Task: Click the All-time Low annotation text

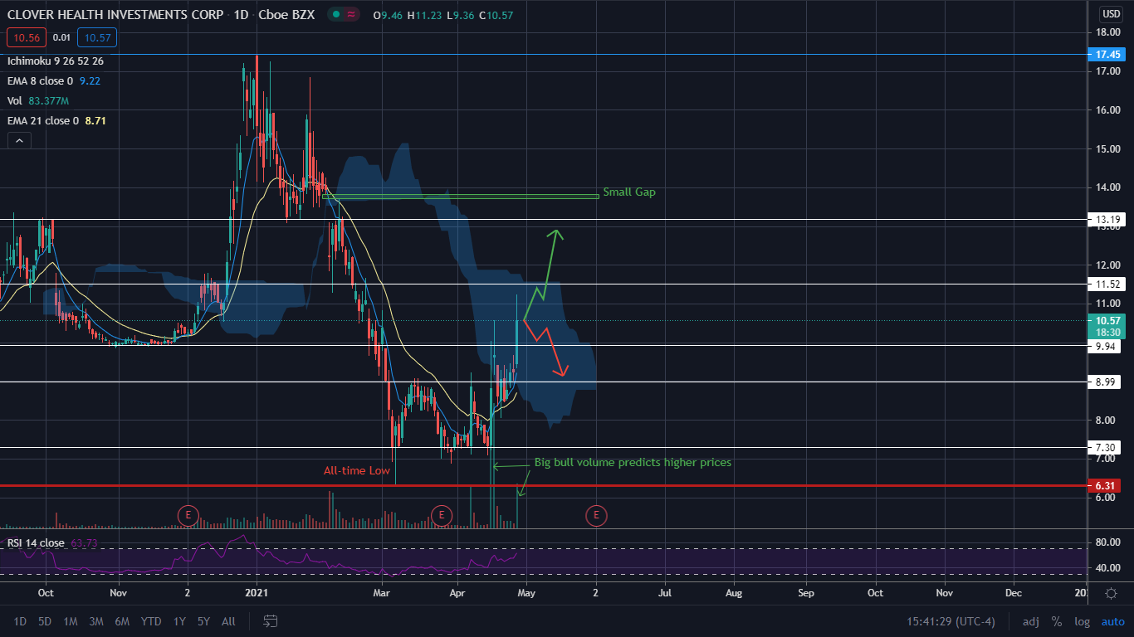Action: 357,471
